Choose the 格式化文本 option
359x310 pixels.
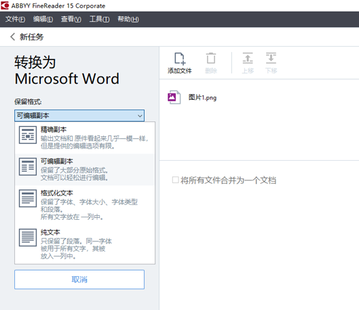point(85,205)
